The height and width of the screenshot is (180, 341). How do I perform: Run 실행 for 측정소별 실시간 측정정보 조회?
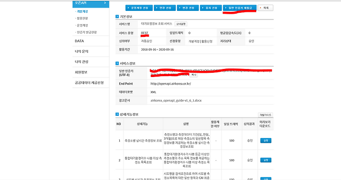(x=266, y=140)
